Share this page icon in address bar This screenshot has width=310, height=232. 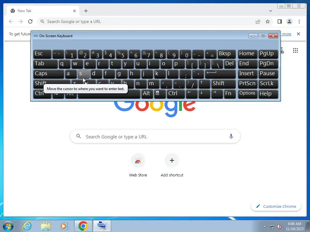pos(258,21)
